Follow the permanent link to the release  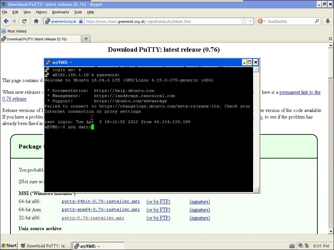300,92
